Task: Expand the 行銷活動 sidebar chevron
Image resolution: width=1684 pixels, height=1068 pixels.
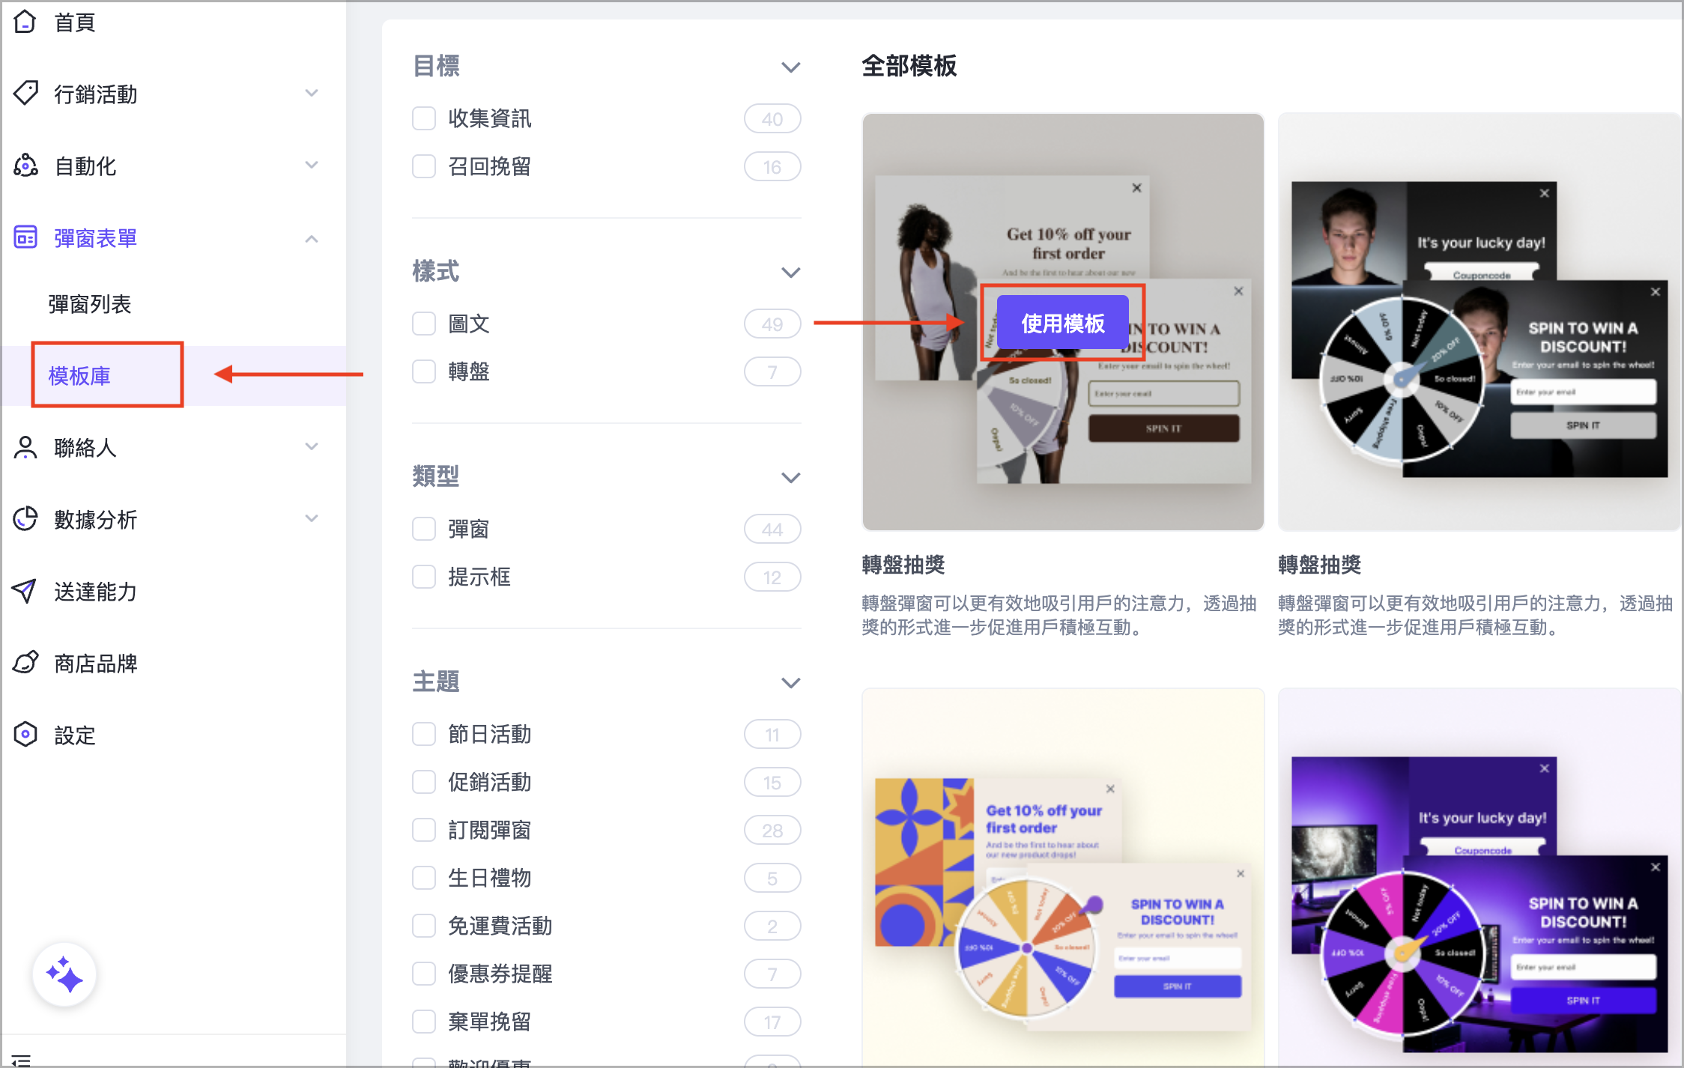Action: coord(312,94)
